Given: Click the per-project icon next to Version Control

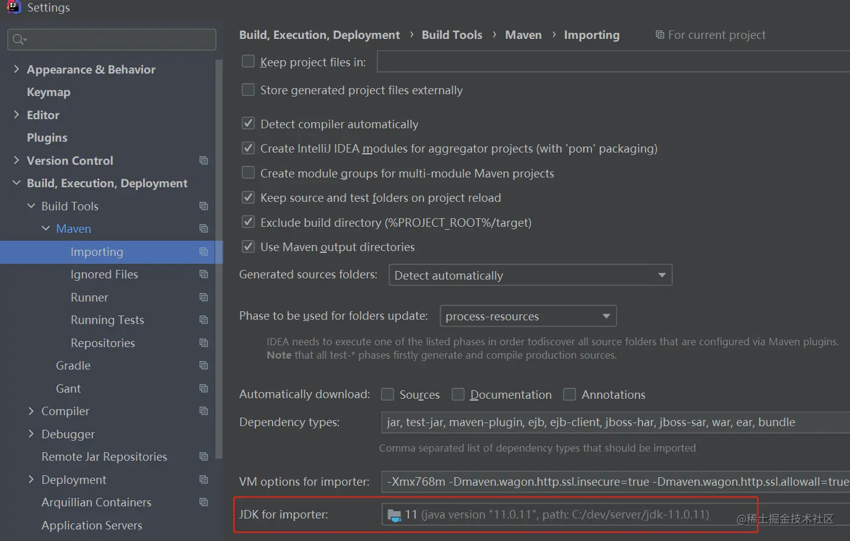Looking at the screenshot, I should point(204,160).
